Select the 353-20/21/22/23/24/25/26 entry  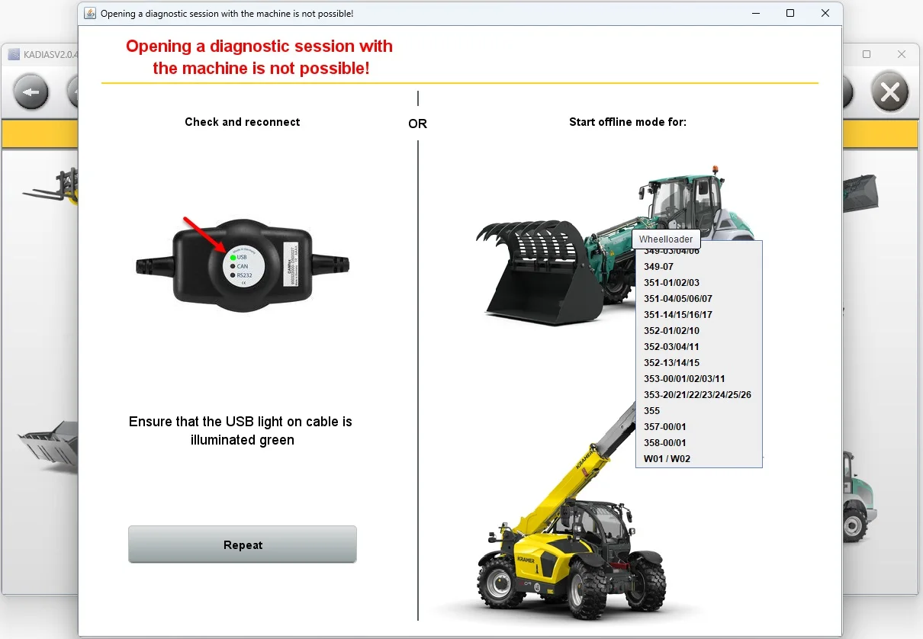(x=699, y=395)
